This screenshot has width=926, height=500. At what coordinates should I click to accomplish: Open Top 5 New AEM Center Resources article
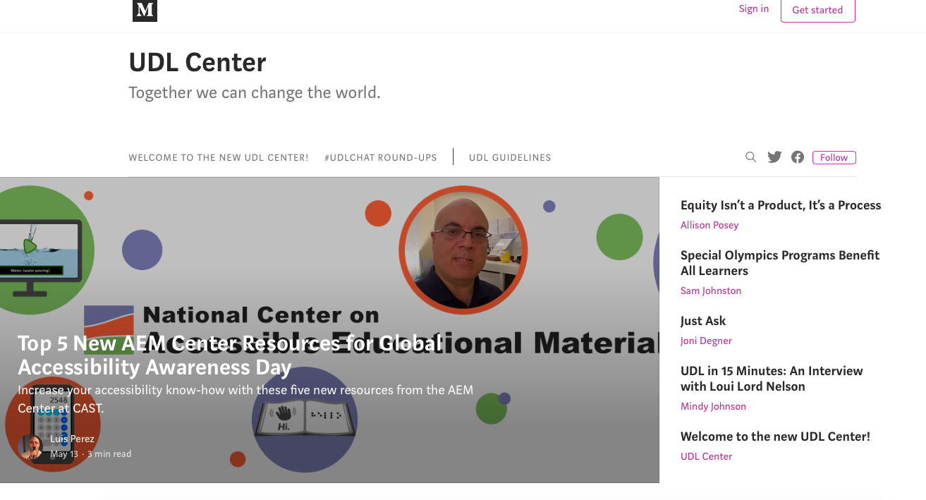point(230,355)
